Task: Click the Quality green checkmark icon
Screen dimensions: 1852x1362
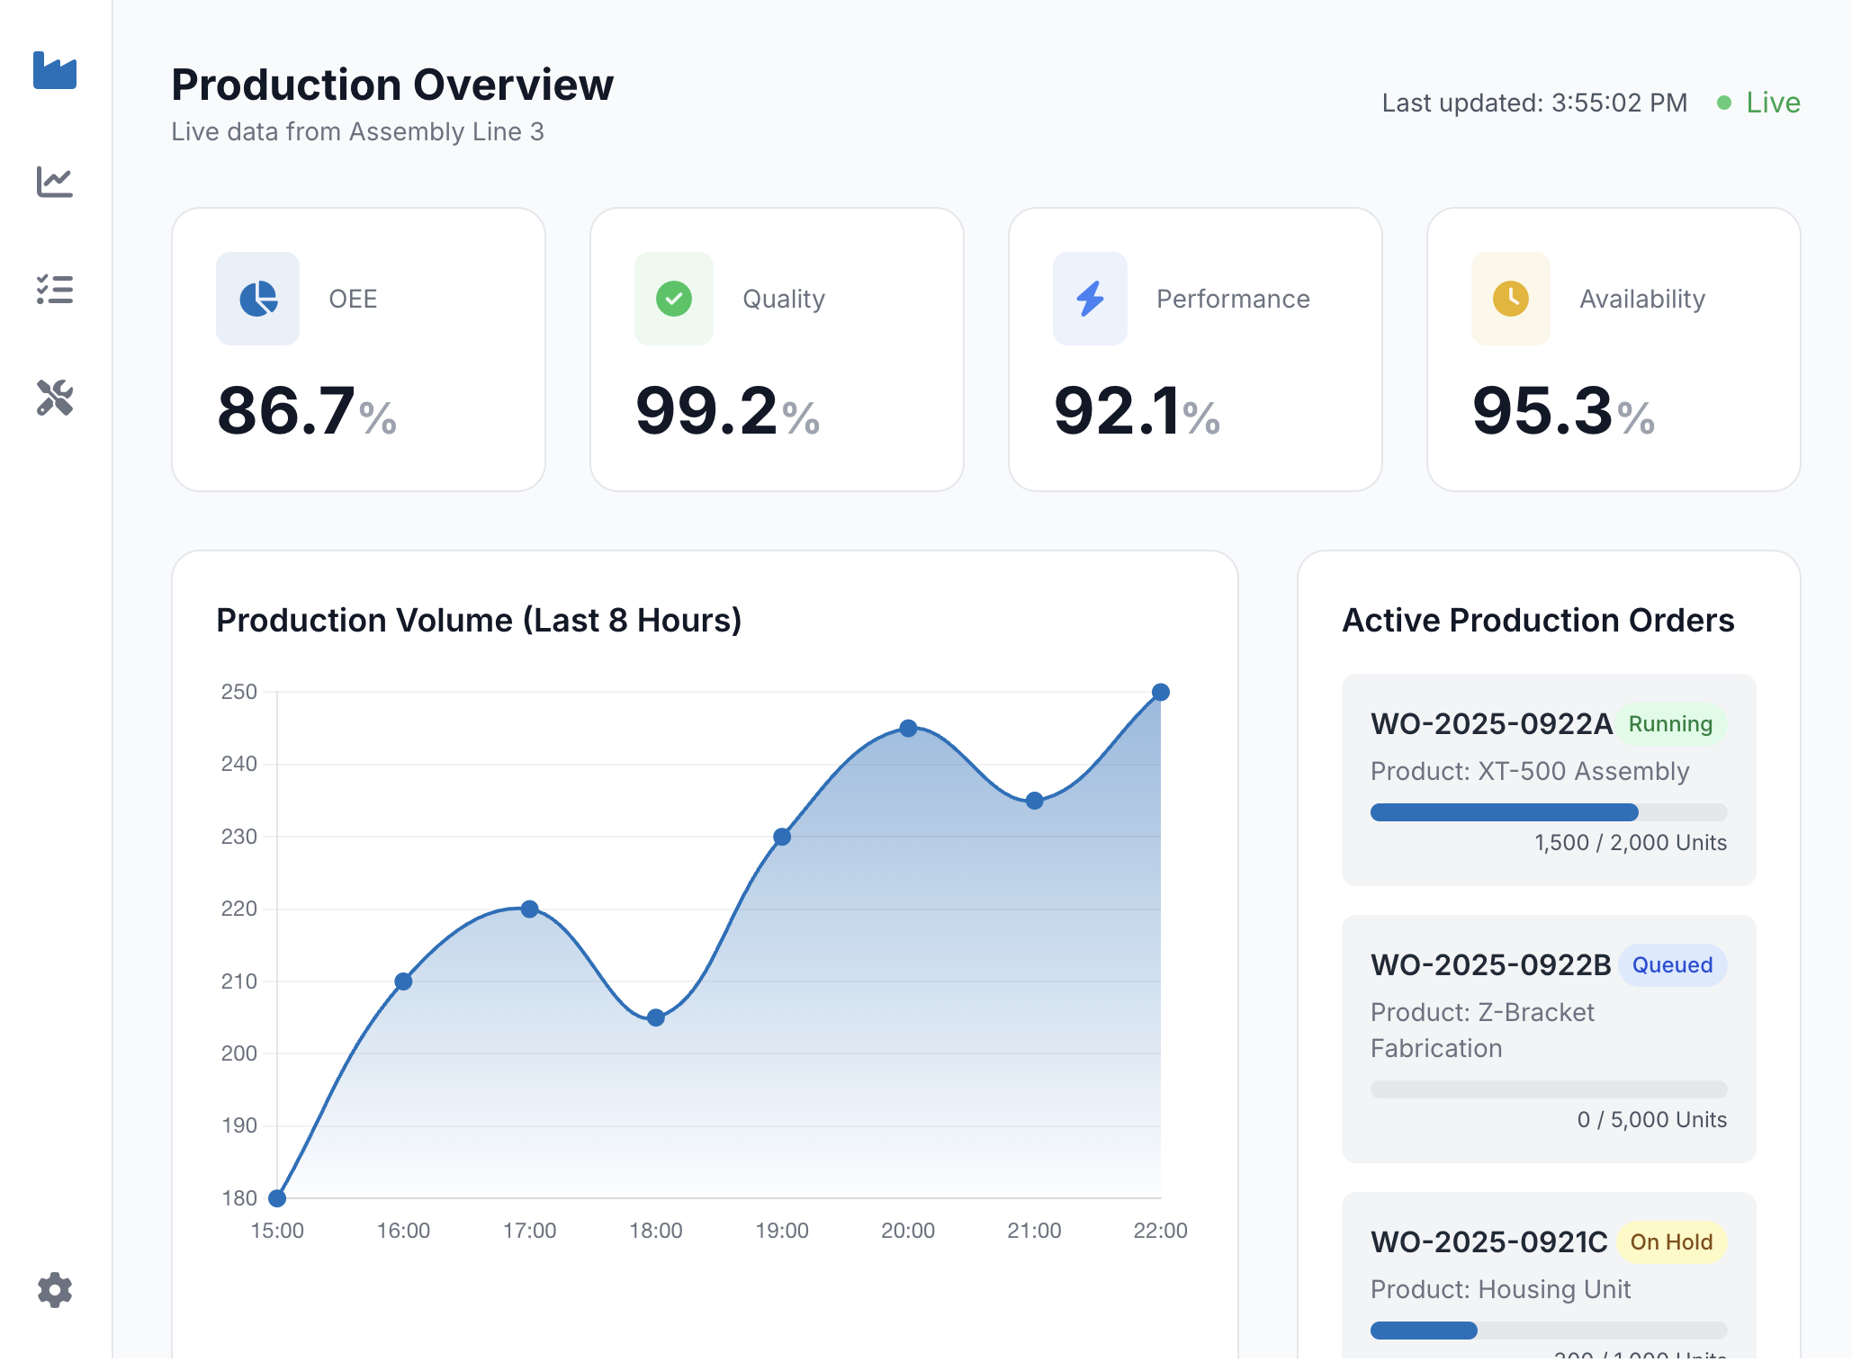Action: (x=674, y=299)
